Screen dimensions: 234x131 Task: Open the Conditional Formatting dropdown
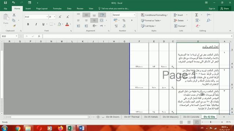tap(154, 15)
